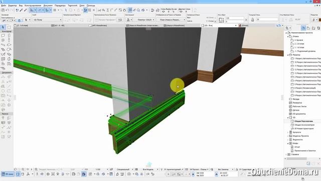Pick up parameters with eyedropper icon
Screen dimensions: 321x181
click(21, 10)
